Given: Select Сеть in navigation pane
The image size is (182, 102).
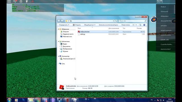Looking at the screenshot, I should click(63, 63).
